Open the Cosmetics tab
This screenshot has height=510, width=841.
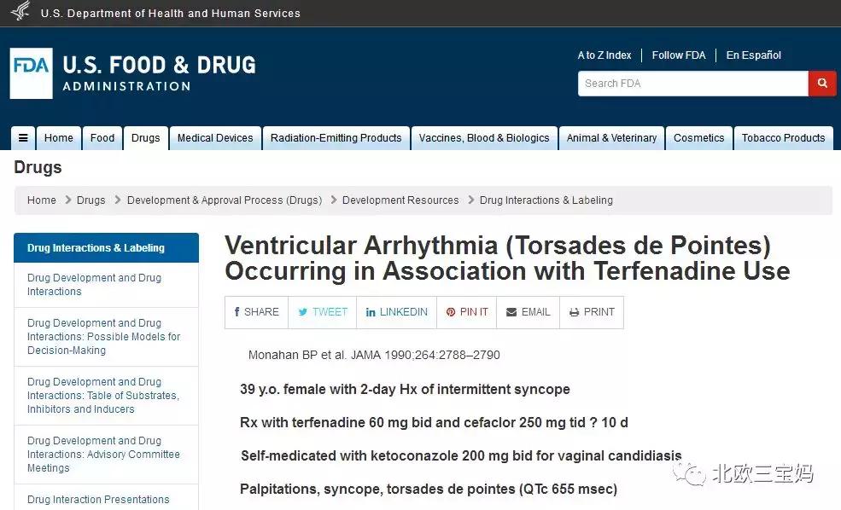[x=699, y=138]
